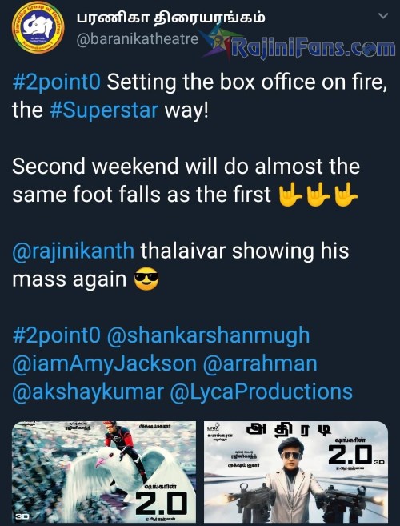Open the @akshaykumar mention
This screenshot has height=526, width=400.
point(88,392)
